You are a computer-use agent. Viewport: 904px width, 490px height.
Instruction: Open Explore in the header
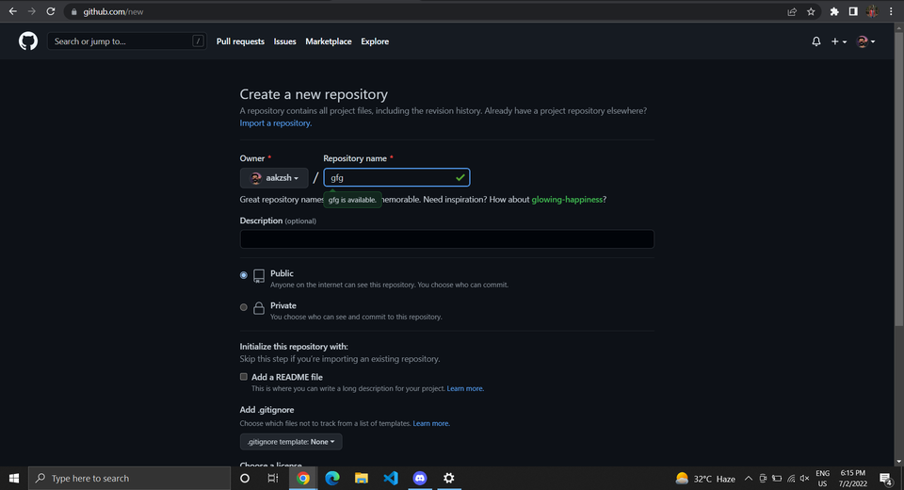pos(375,41)
